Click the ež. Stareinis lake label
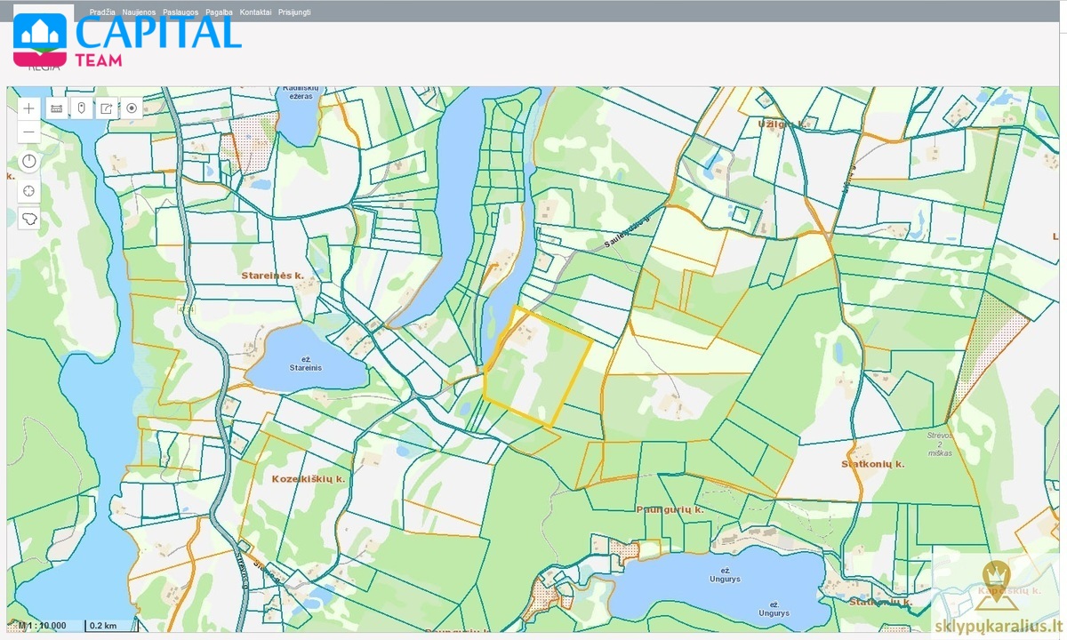1067x640 pixels. point(305,363)
